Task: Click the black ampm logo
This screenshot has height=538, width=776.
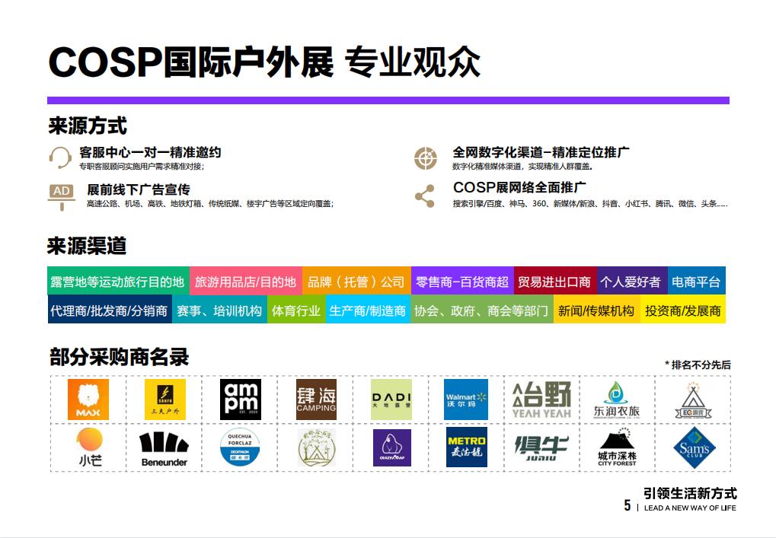Action: pos(240,400)
